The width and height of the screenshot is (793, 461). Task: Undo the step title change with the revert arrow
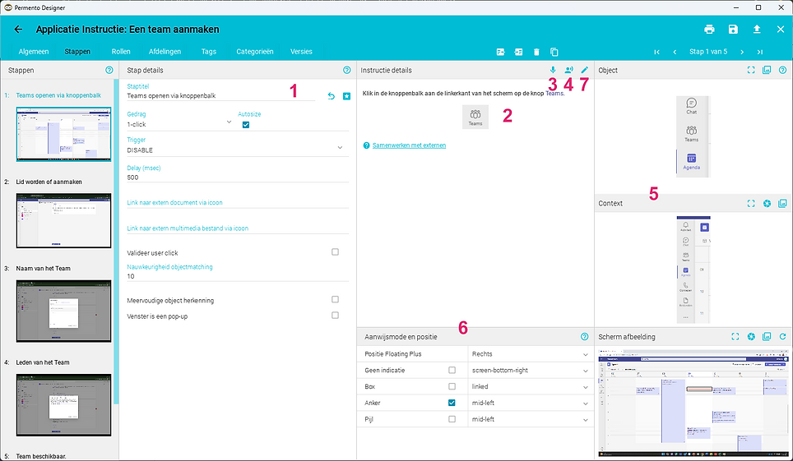332,96
